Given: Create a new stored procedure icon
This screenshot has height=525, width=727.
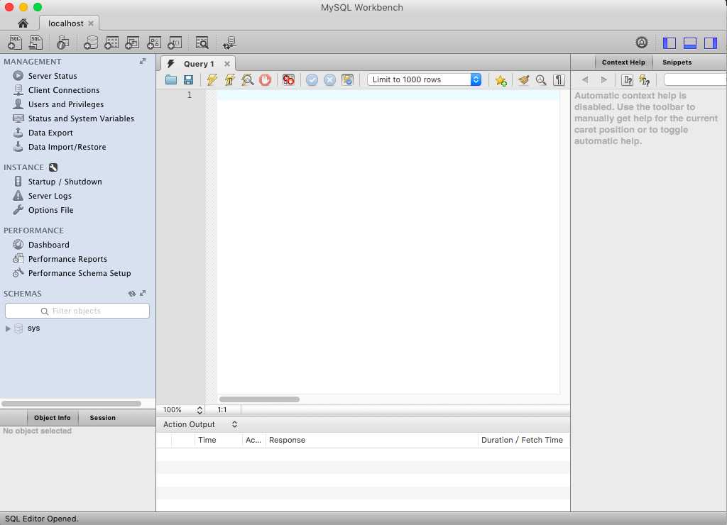Looking at the screenshot, I should (153, 43).
